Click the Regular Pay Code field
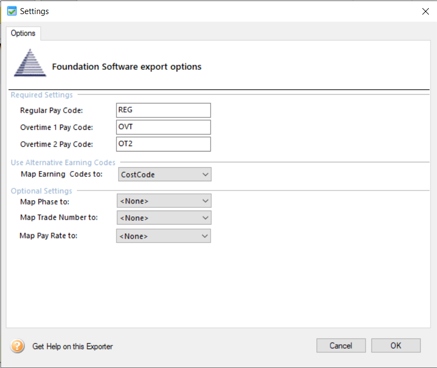Image resolution: width=437 pixels, height=368 pixels. (x=164, y=110)
